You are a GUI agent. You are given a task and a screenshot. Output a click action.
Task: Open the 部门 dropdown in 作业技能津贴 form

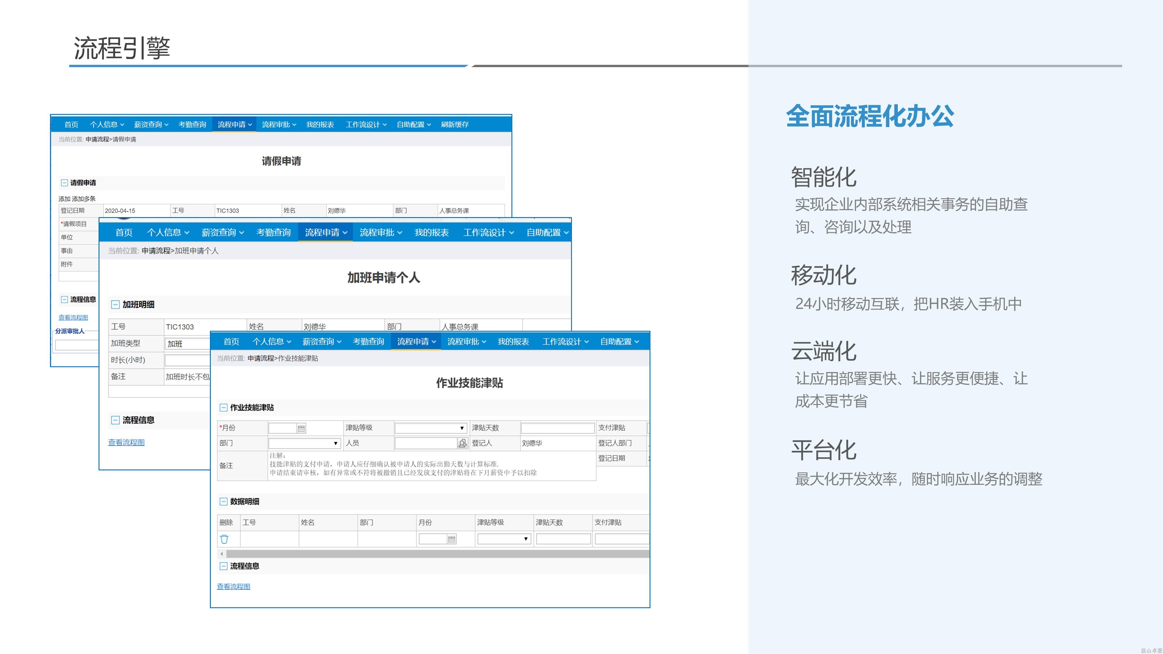point(304,443)
